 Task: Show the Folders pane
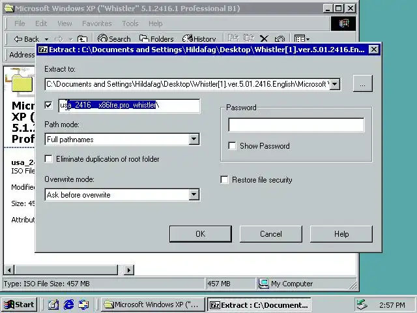156,39
